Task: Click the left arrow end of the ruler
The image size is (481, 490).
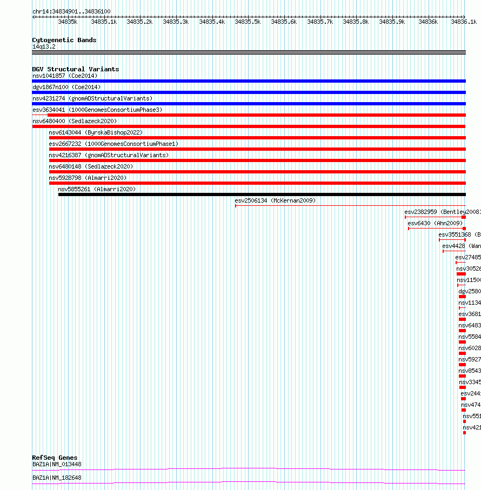Action: (34, 17)
